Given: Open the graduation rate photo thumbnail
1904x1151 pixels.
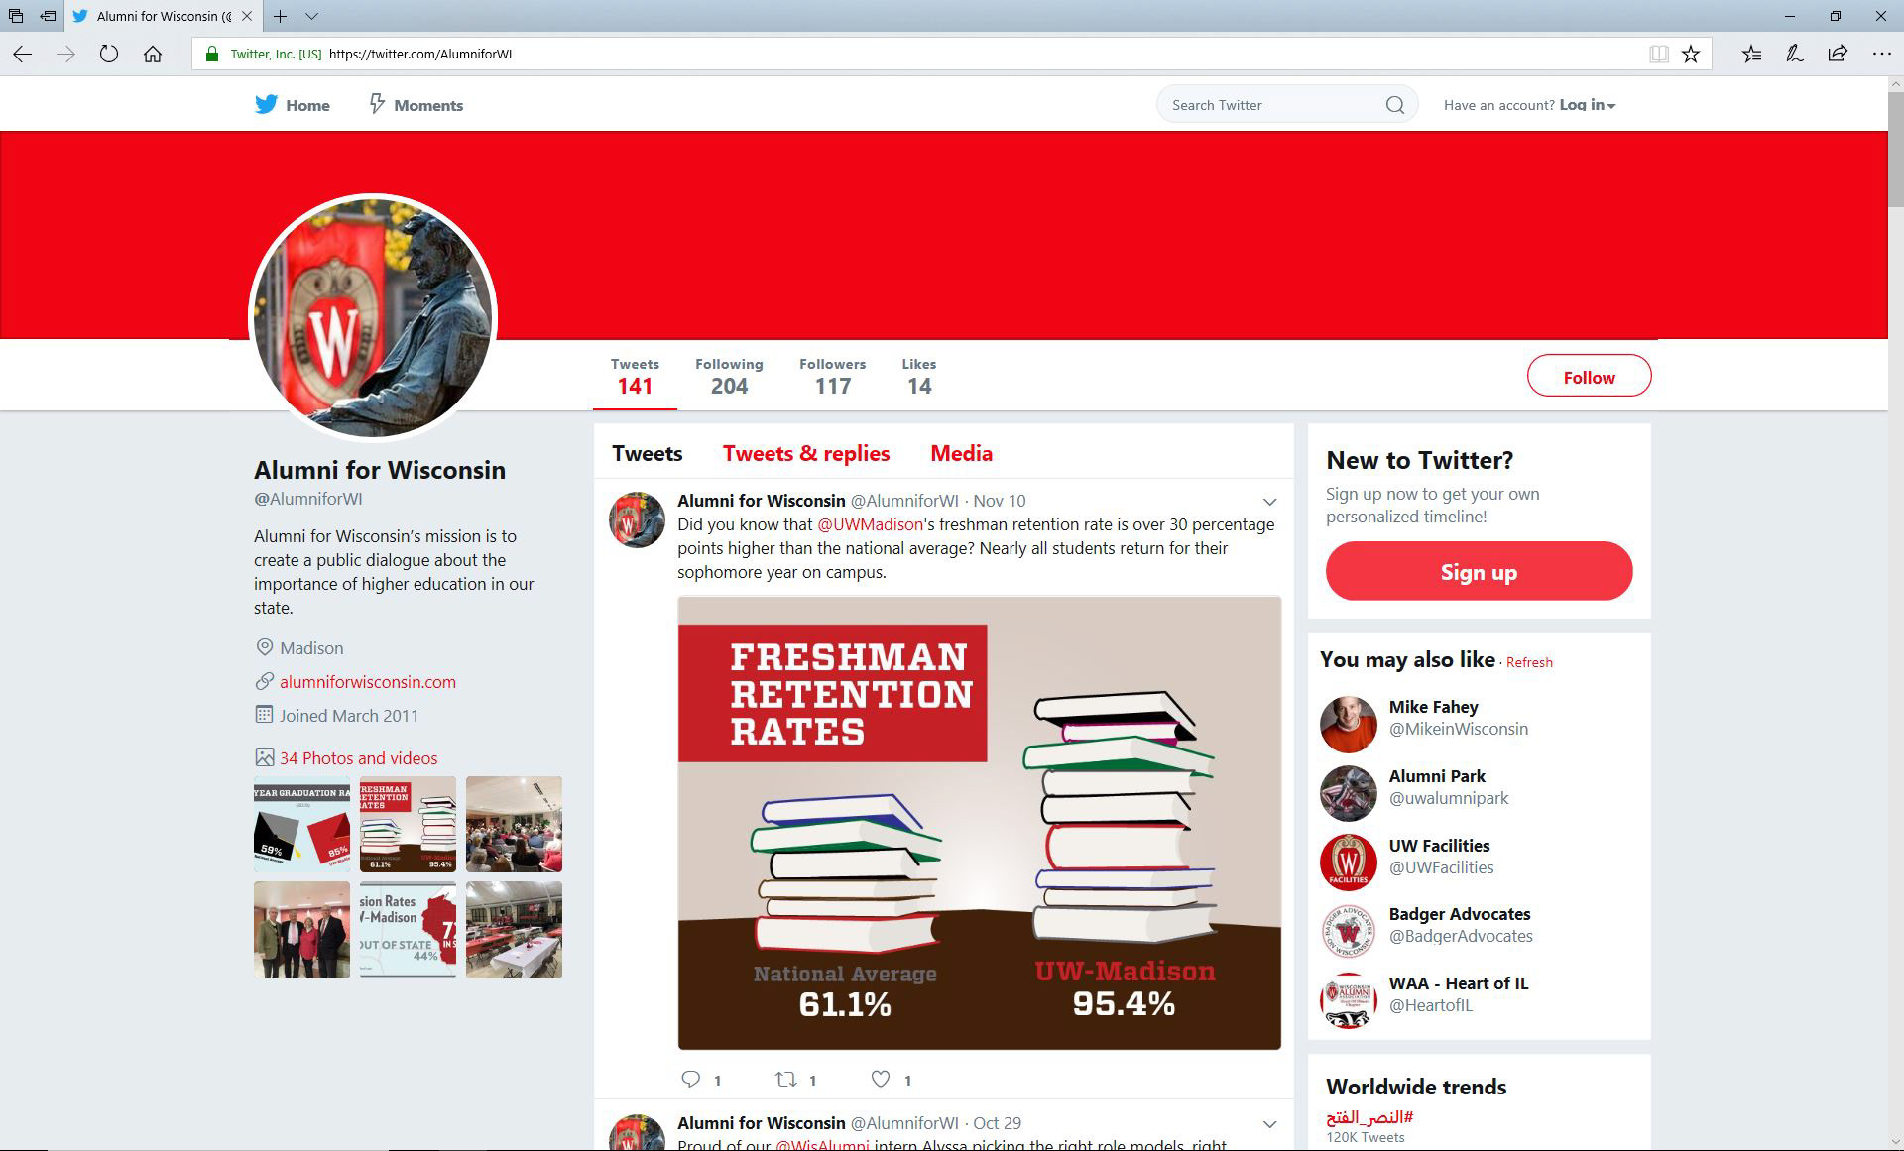Looking at the screenshot, I should [301, 824].
